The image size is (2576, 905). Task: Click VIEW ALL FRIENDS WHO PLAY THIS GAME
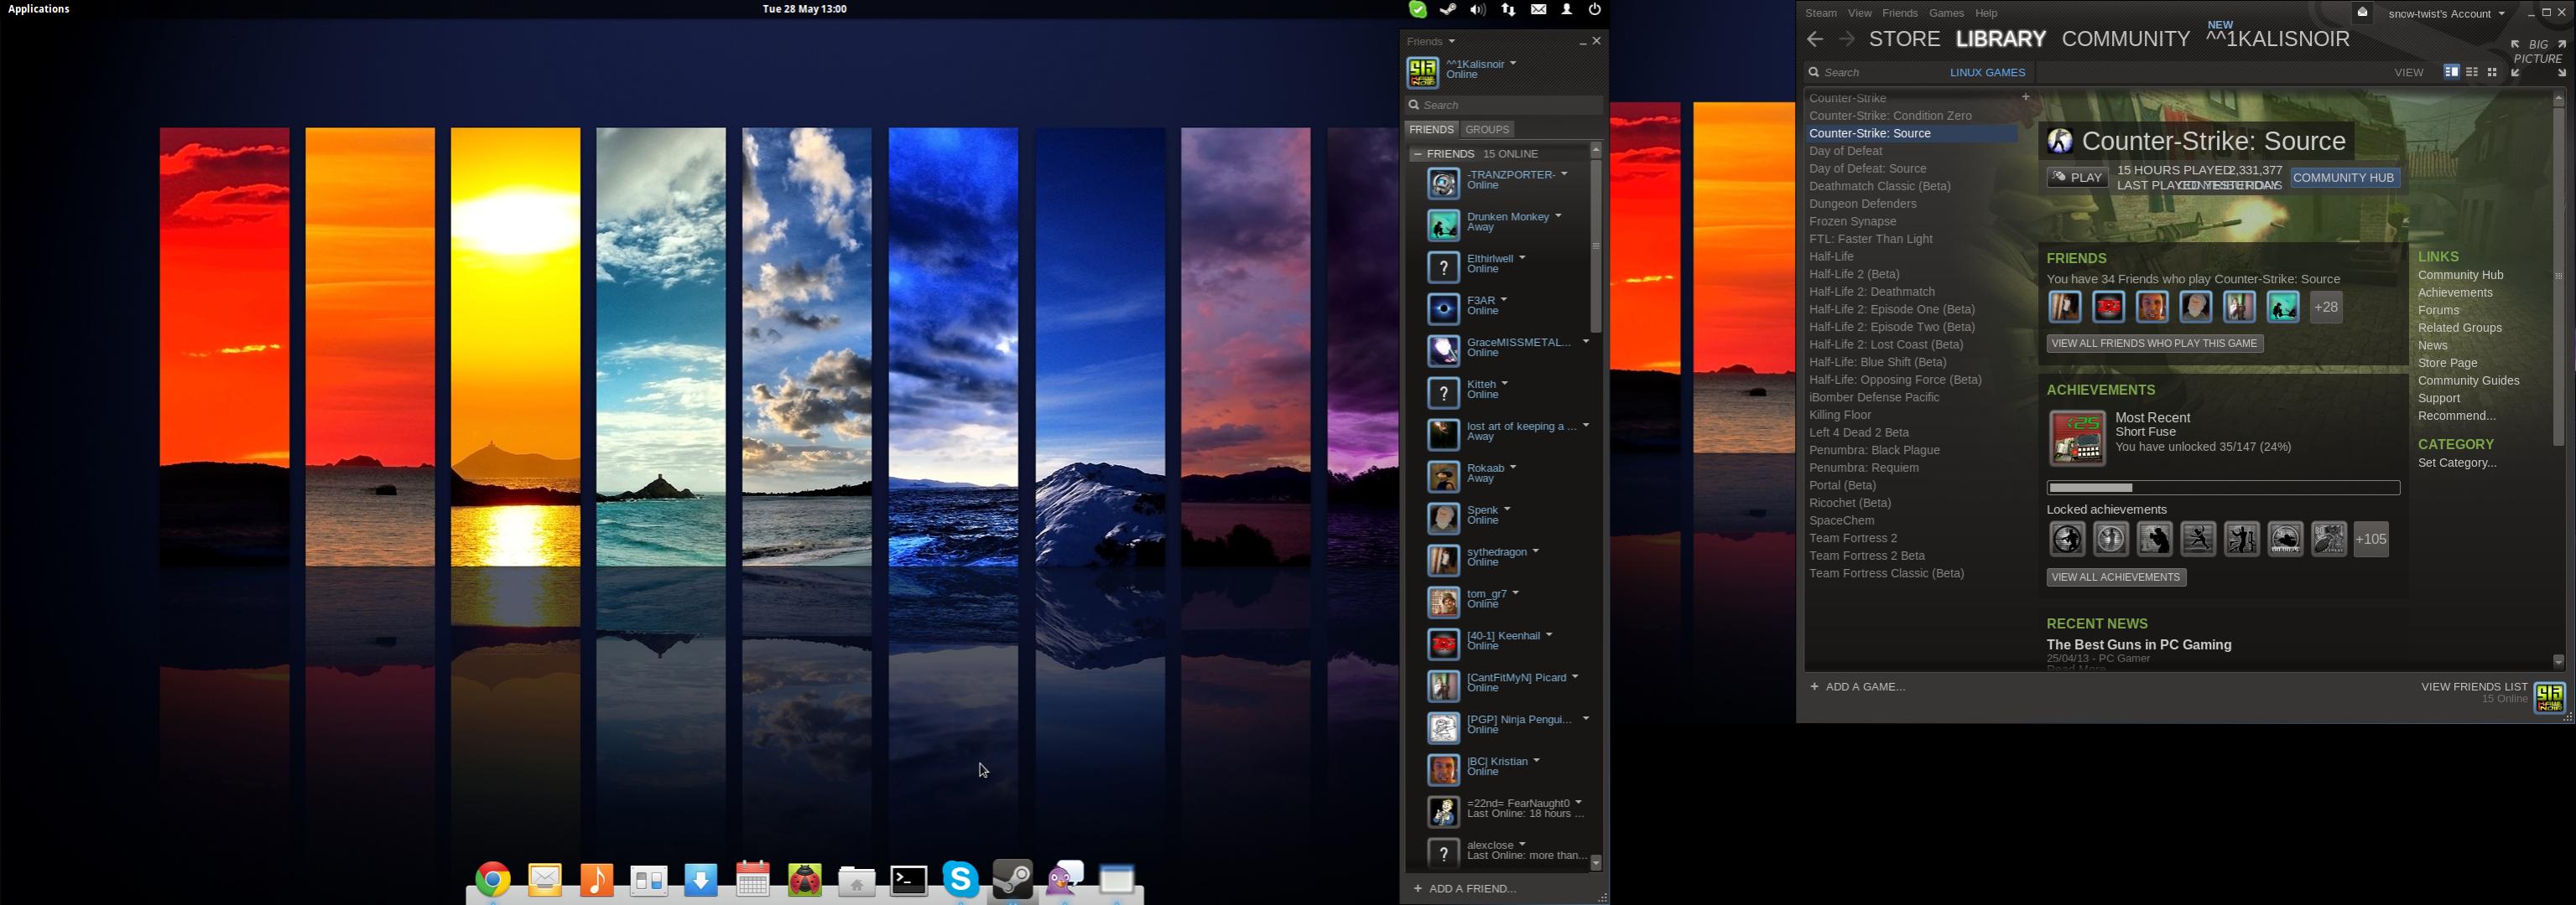tap(2154, 344)
